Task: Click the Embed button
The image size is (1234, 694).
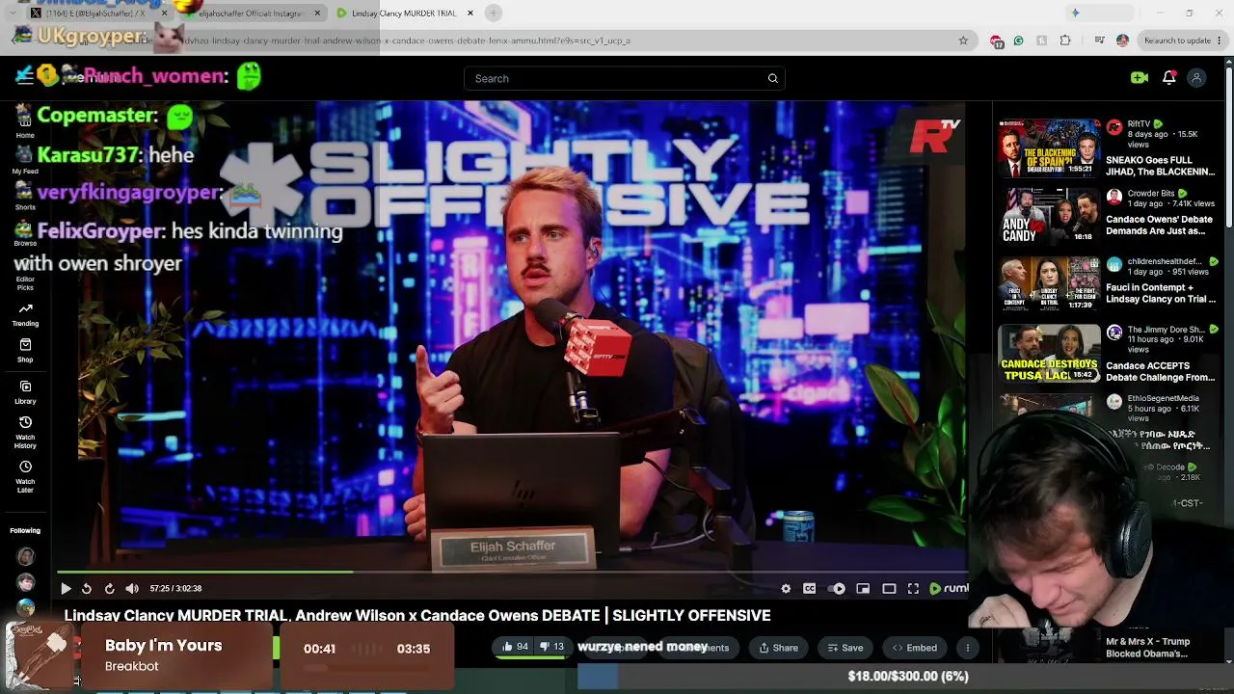Action: point(914,648)
